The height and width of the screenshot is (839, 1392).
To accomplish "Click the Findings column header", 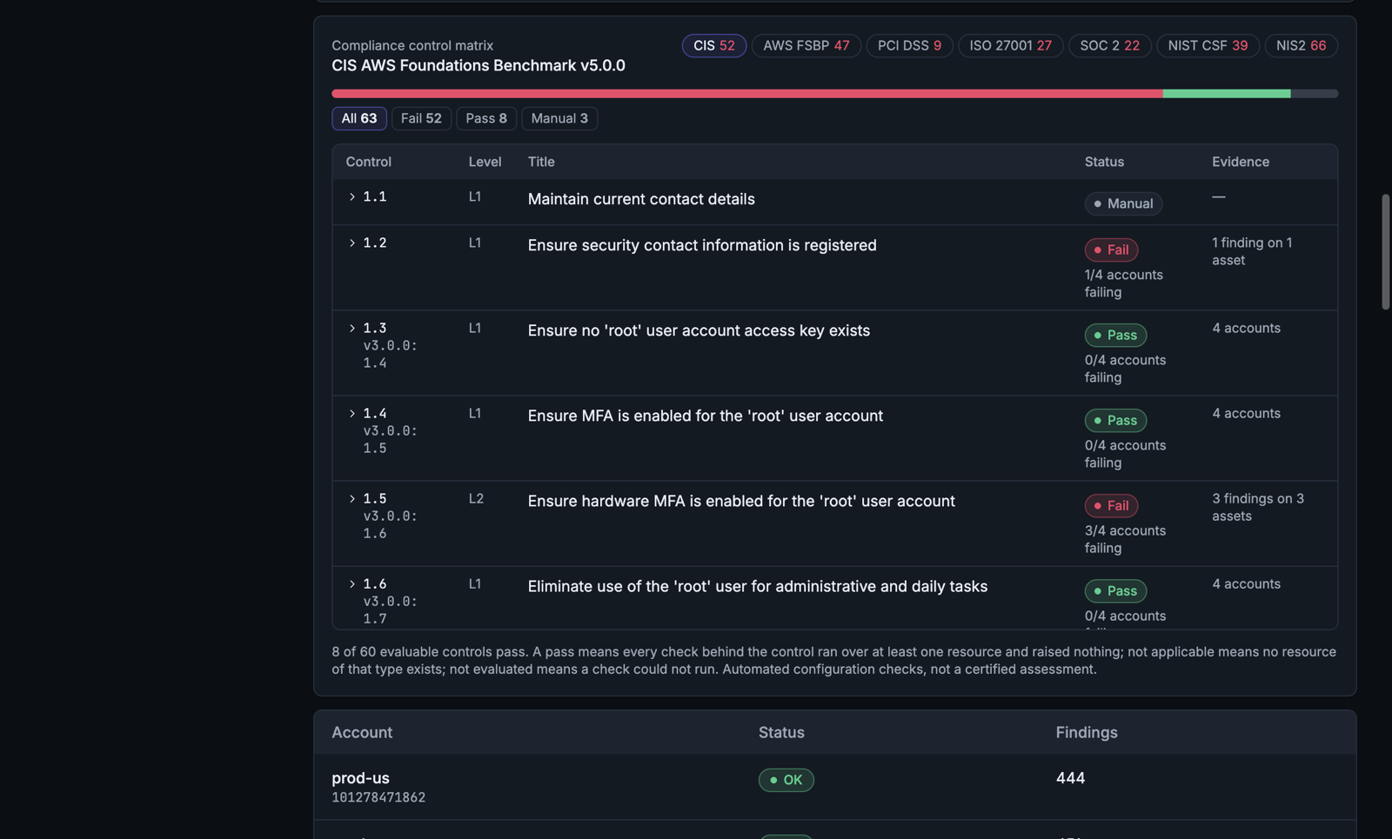I will pyautogui.click(x=1087, y=732).
